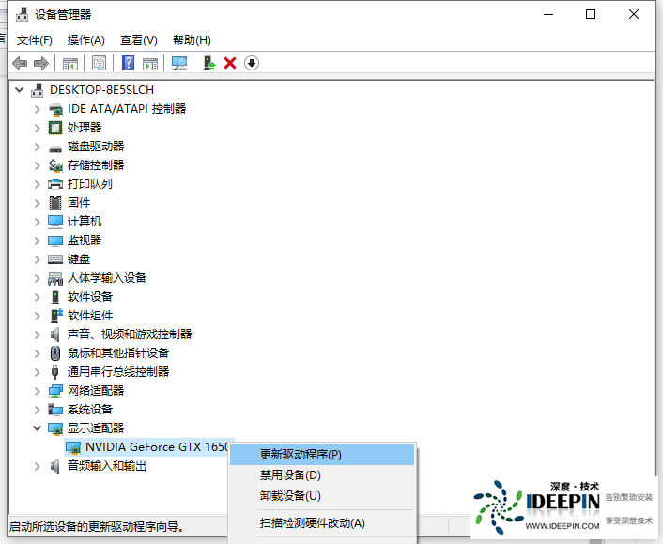The image size is (663, 544).
Task: Select the 软件组件 tree label
Action: pos(89,316)
